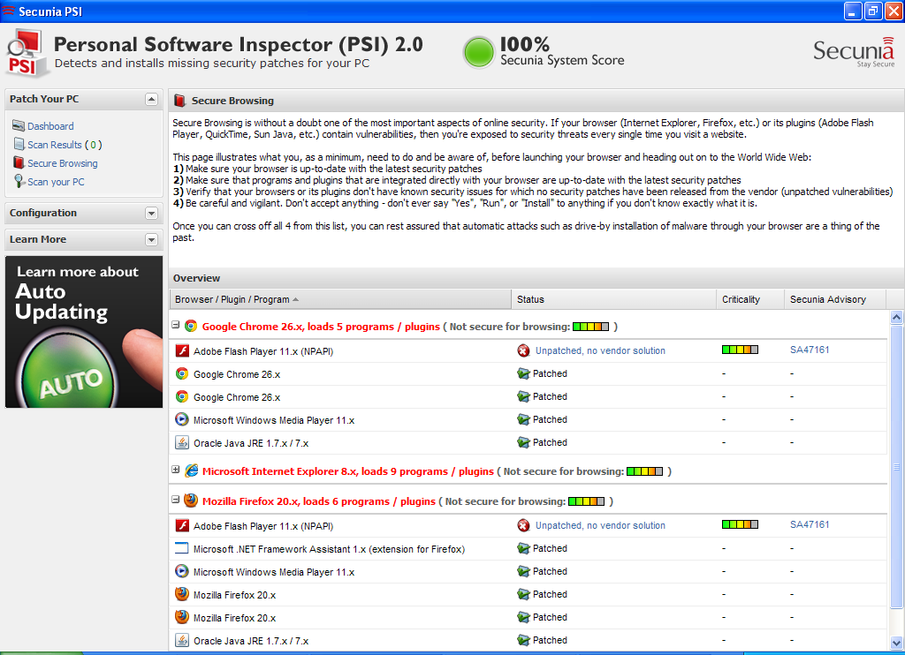Select Adobe Flash Player 11.x row under Chrome
The image size is (905, 655).
(x=529, y=350)
